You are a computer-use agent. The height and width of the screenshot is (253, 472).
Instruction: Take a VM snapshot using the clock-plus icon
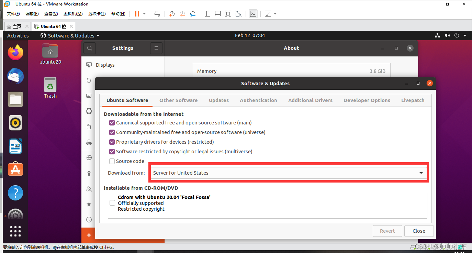172,14
